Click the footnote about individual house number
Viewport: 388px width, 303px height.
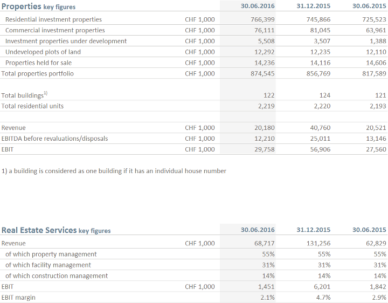click(x=114, y=171)
